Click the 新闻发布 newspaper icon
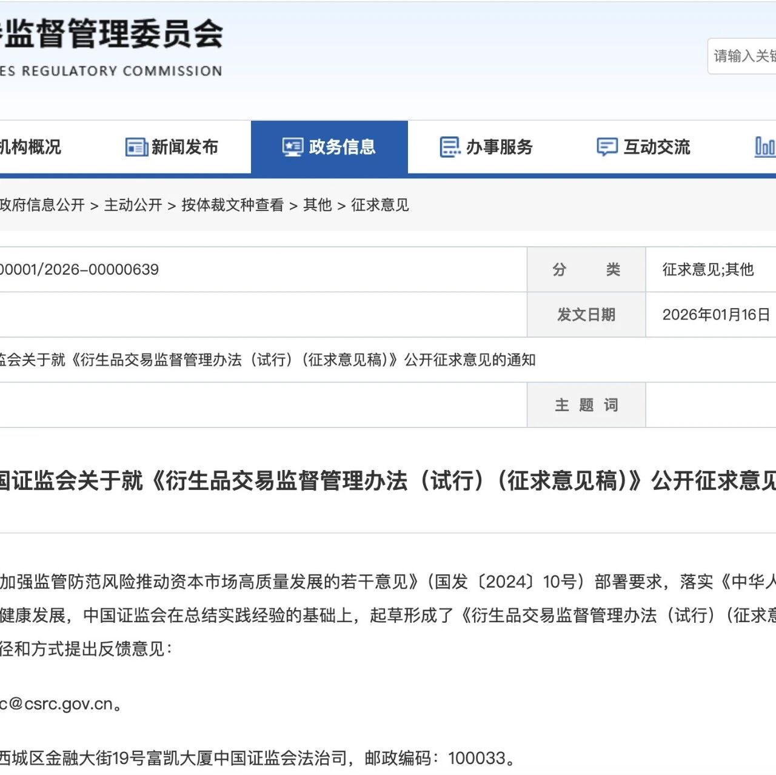776x775 pixels. pyautogui.click(x=136, y=147)
